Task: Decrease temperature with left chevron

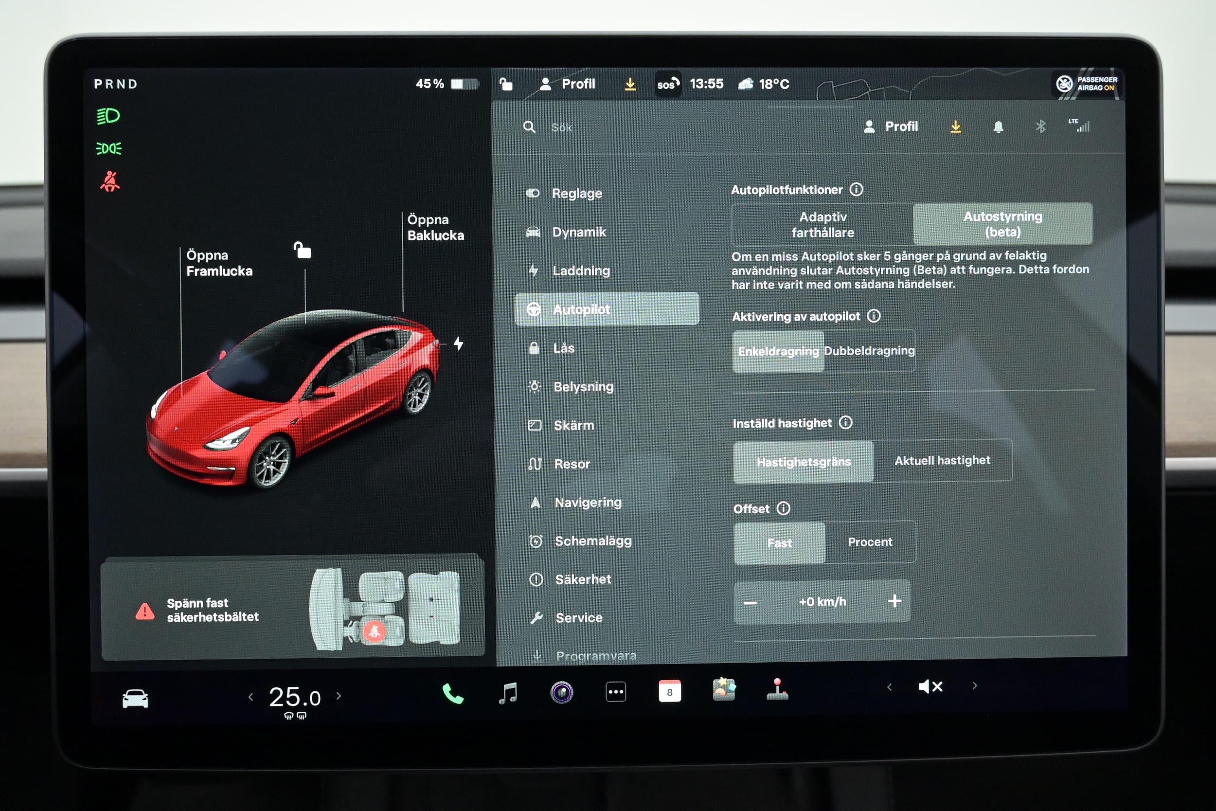Action: point(251,697)
